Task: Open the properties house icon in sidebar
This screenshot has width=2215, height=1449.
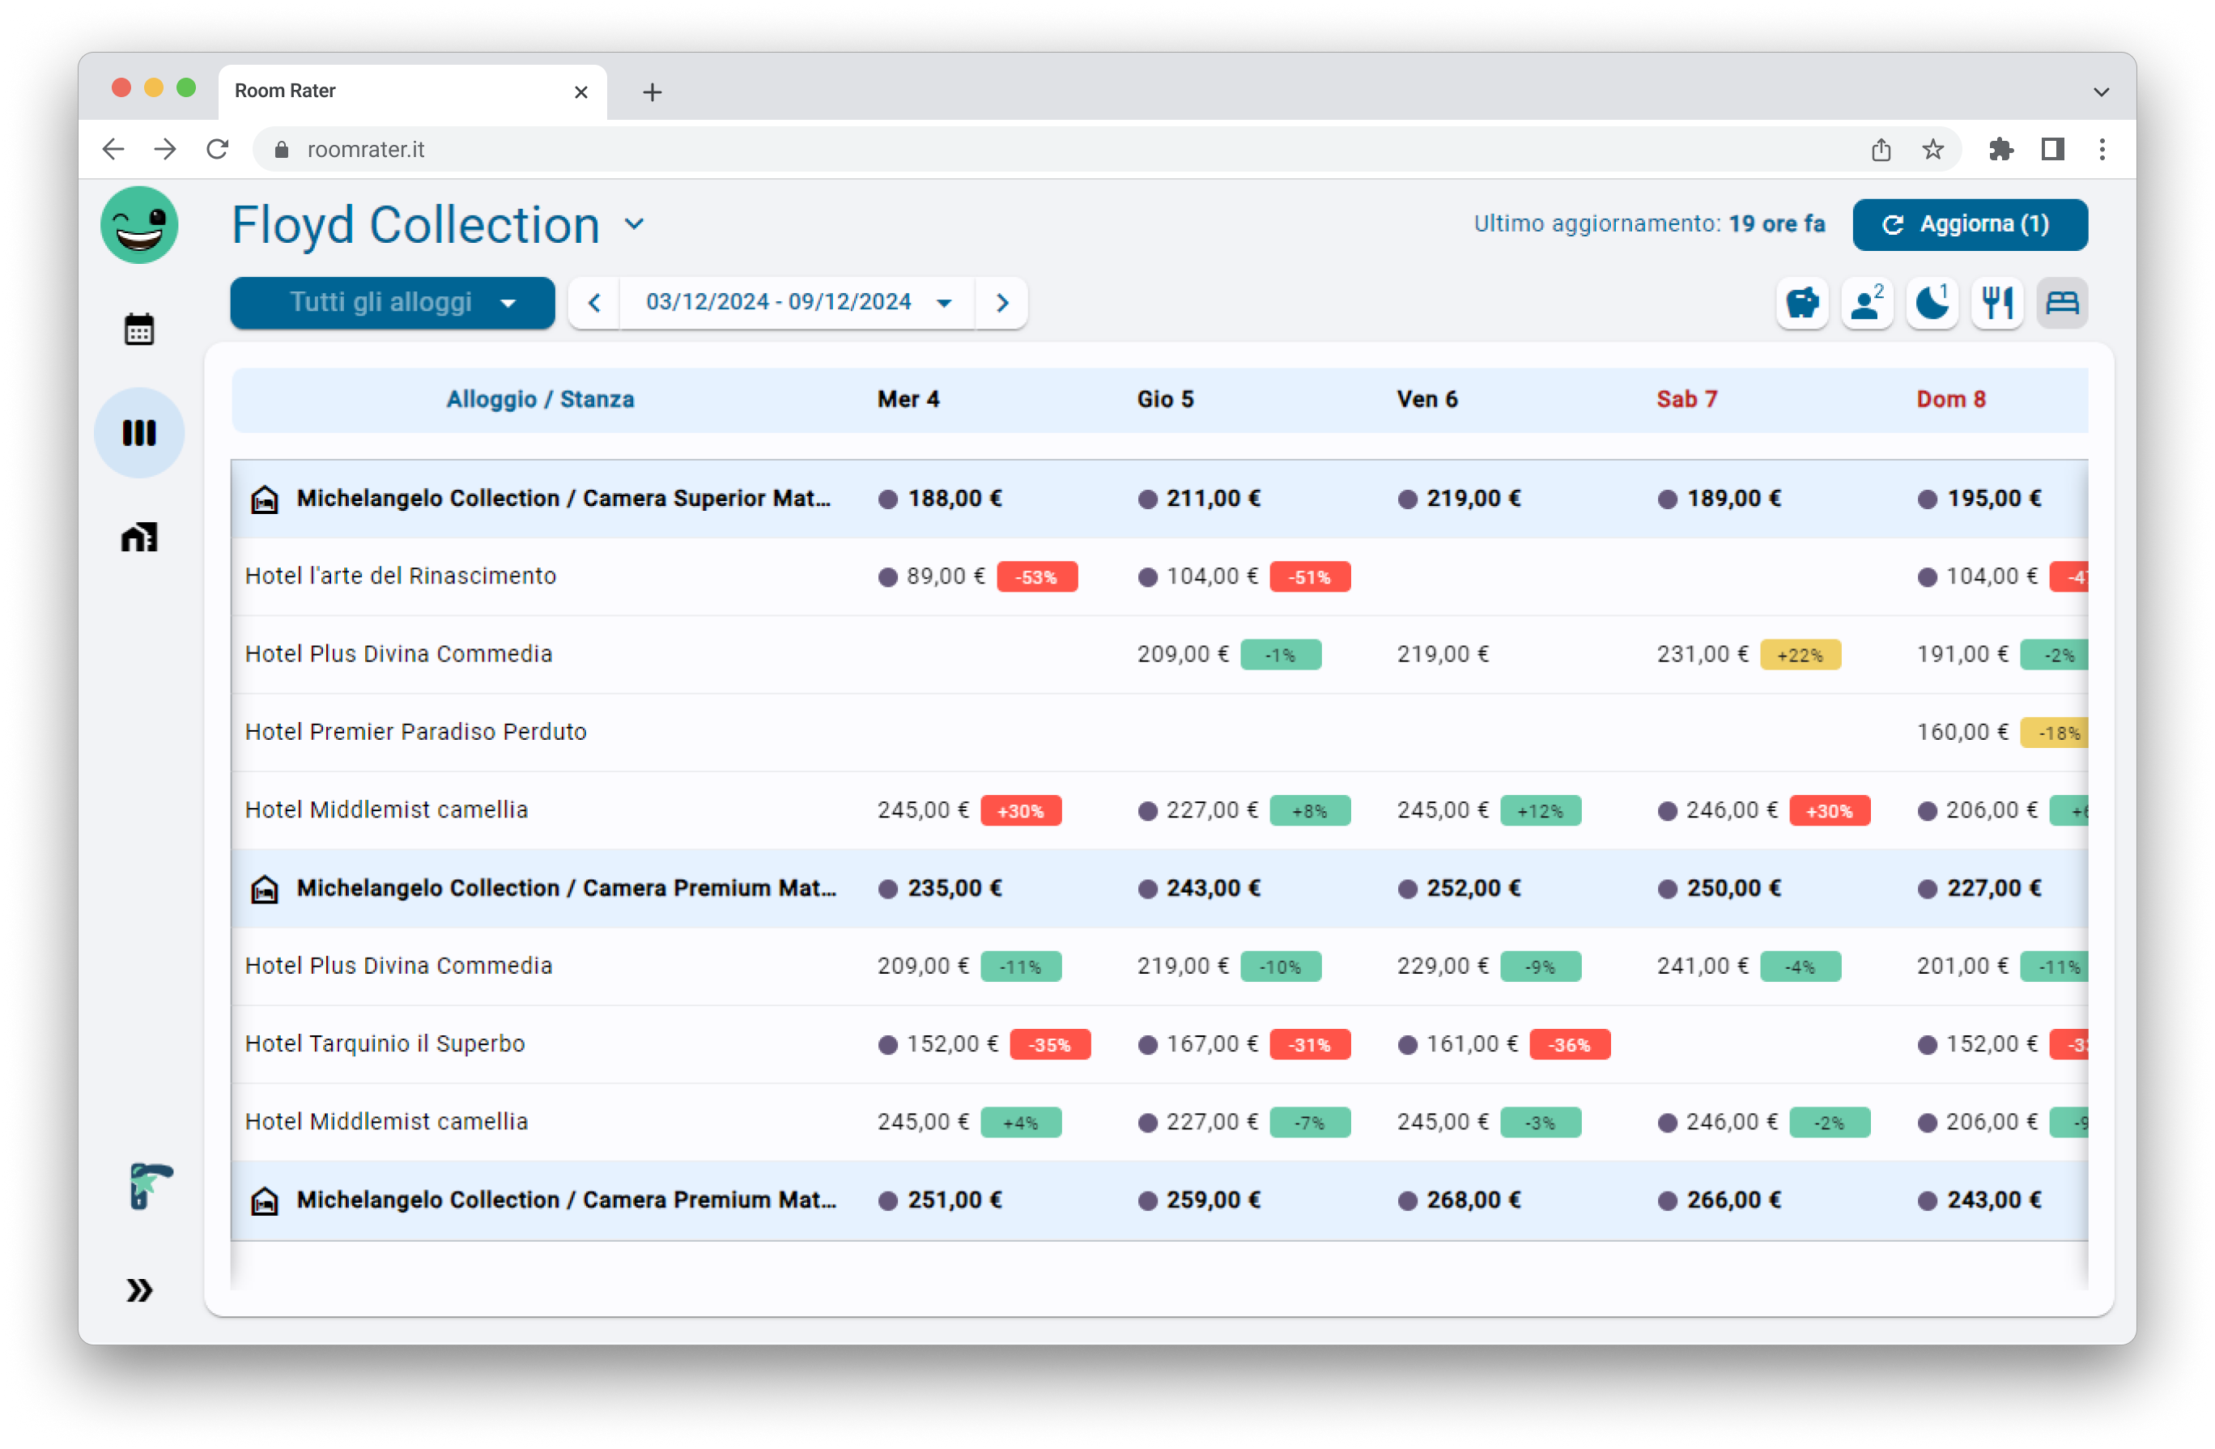Action: tap(138, 537)
